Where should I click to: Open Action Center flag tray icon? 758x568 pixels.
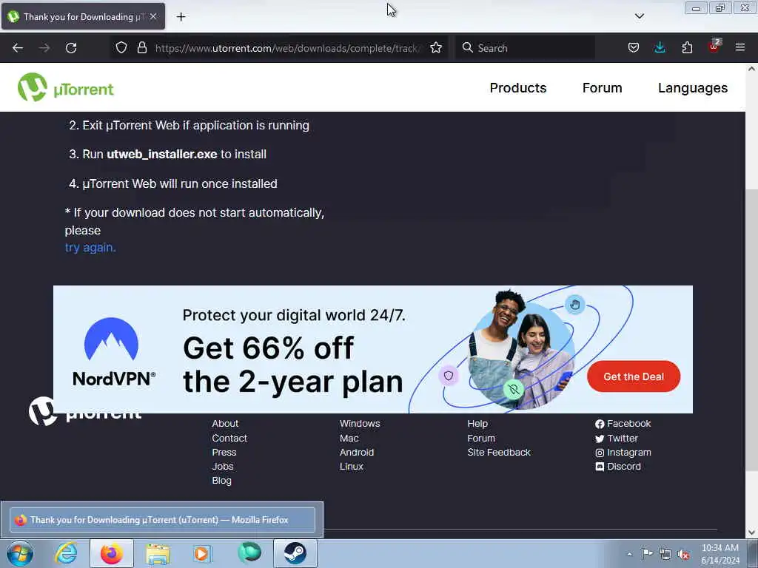[x=647, y=554]
